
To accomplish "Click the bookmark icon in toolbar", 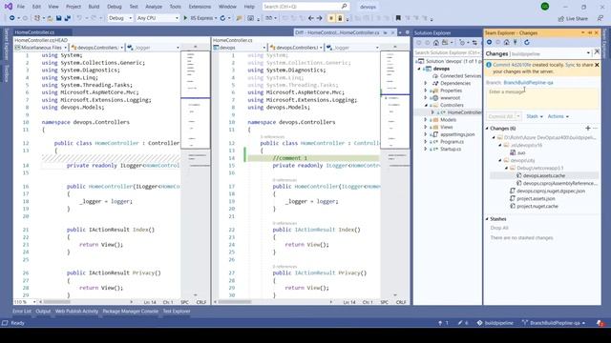I will (398, 18).
